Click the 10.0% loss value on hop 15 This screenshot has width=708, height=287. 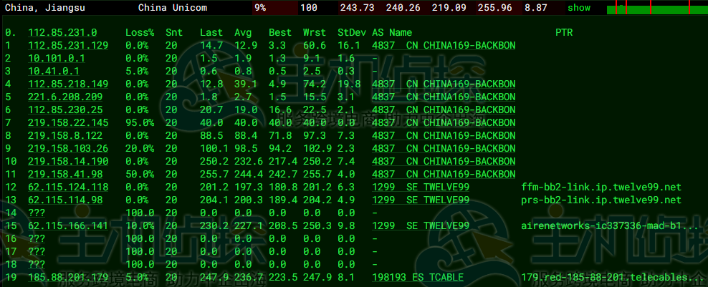click(x=140, y=225)
